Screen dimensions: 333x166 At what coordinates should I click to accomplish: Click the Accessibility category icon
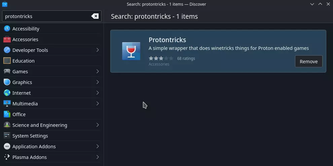click(7, 29)
